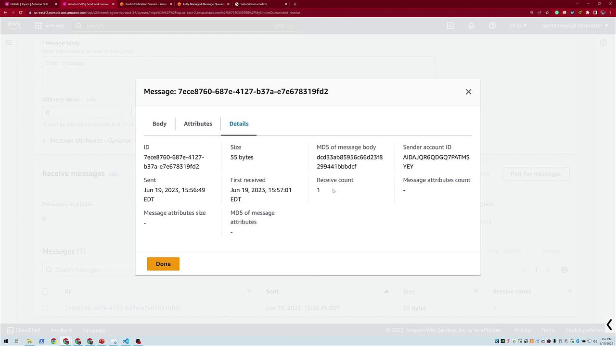The height and width of the screenshot is (346, 616).
Task: Open the browser extensions puzzle icon
Action: click(x=587, y=12)
